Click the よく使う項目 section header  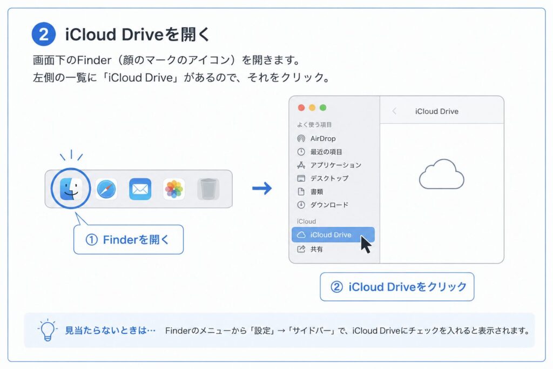click(314, 124)
